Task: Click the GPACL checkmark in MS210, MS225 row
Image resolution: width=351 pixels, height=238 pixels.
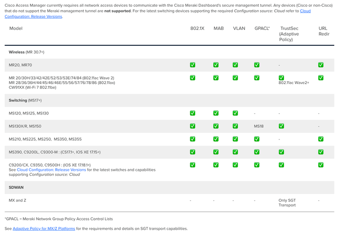Action: 257,139
